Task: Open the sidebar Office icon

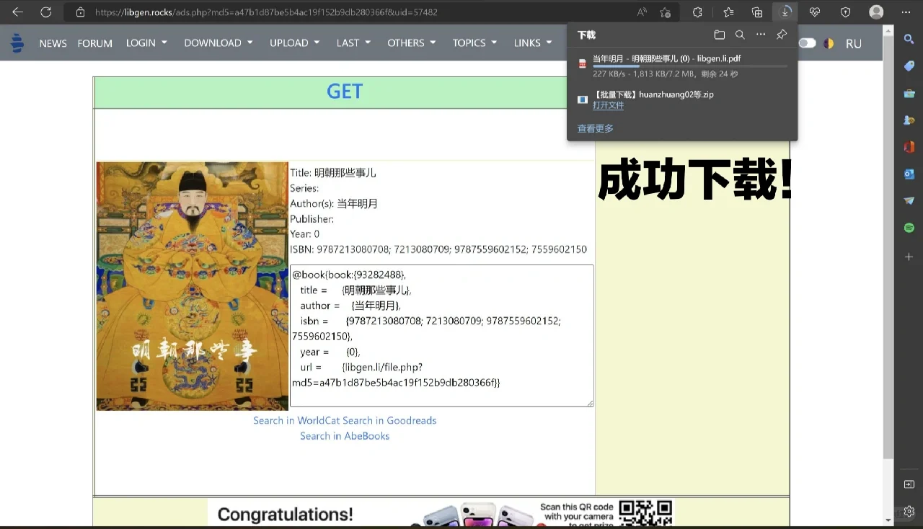Action: (x=909, y=147)
